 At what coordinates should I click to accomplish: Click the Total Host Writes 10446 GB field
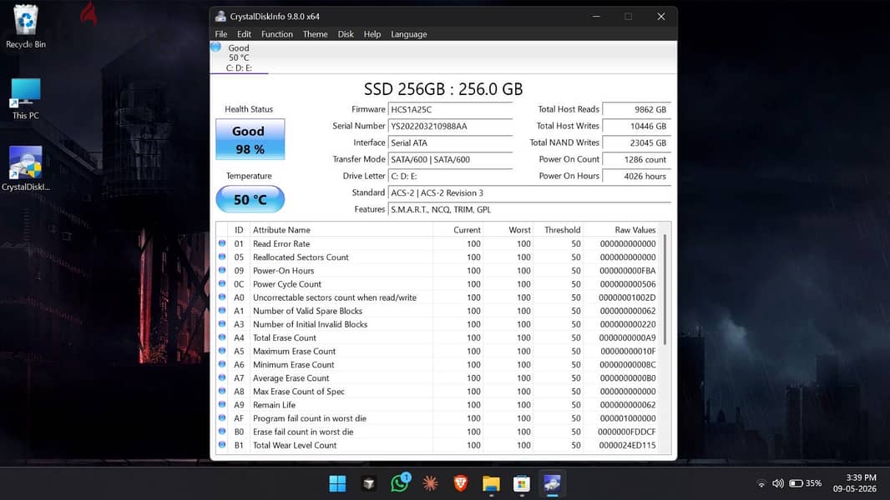(x=636, y=127)
